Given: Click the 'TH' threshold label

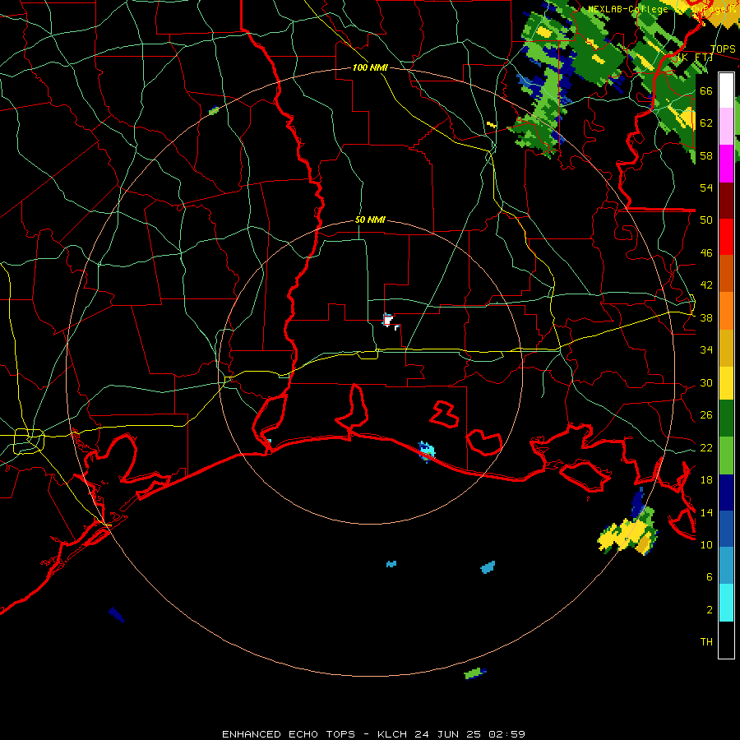Looking at the screenshot, I should (x=706, y=642).
